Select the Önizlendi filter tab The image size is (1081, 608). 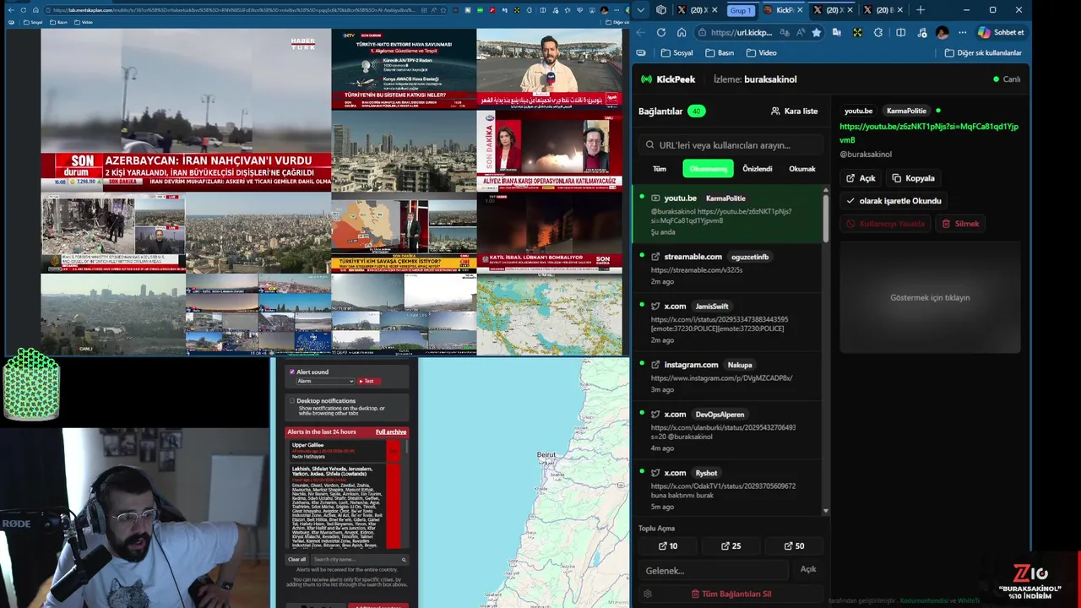pos(757,169)
